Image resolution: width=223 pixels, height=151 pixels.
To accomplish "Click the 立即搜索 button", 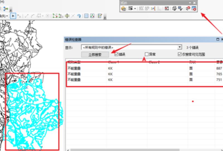I will click(x=95, y=54).
